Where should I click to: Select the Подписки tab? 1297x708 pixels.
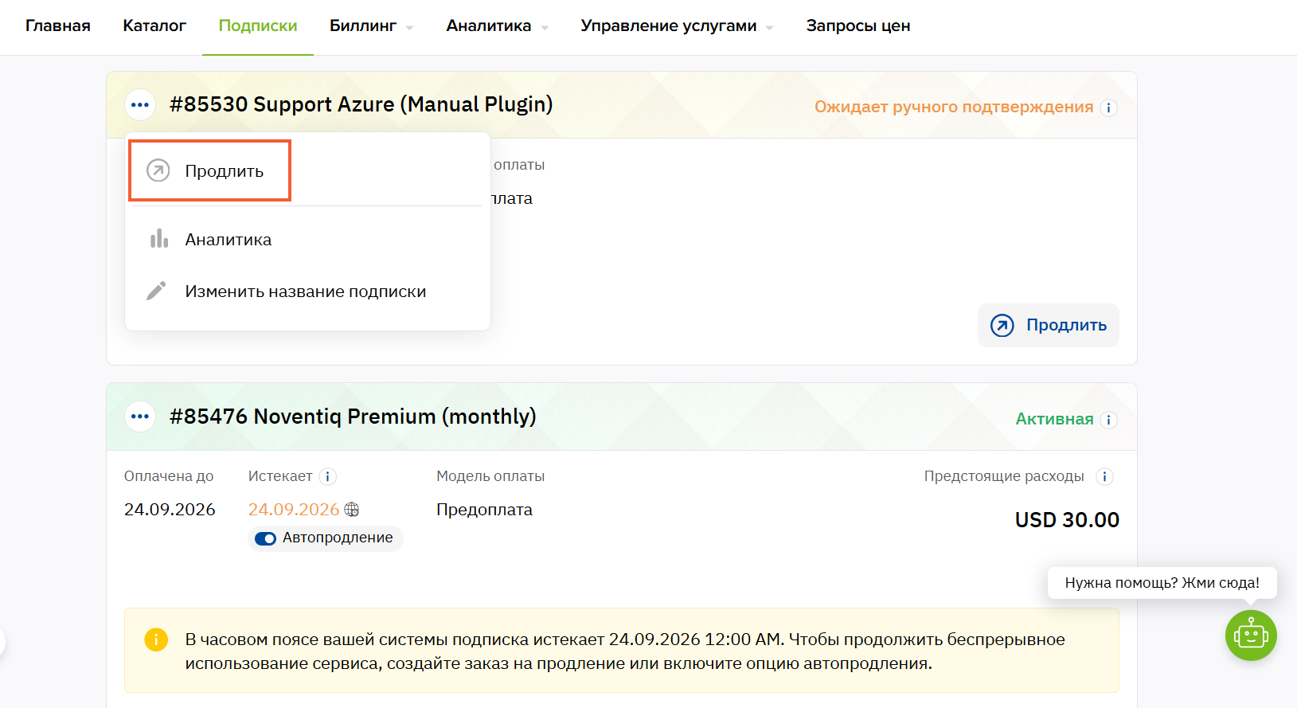258,26
